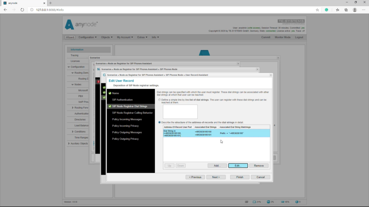Open the My Account menu dropdown
Viewport: 369px width, 207px height.
(x=125, y=37)
